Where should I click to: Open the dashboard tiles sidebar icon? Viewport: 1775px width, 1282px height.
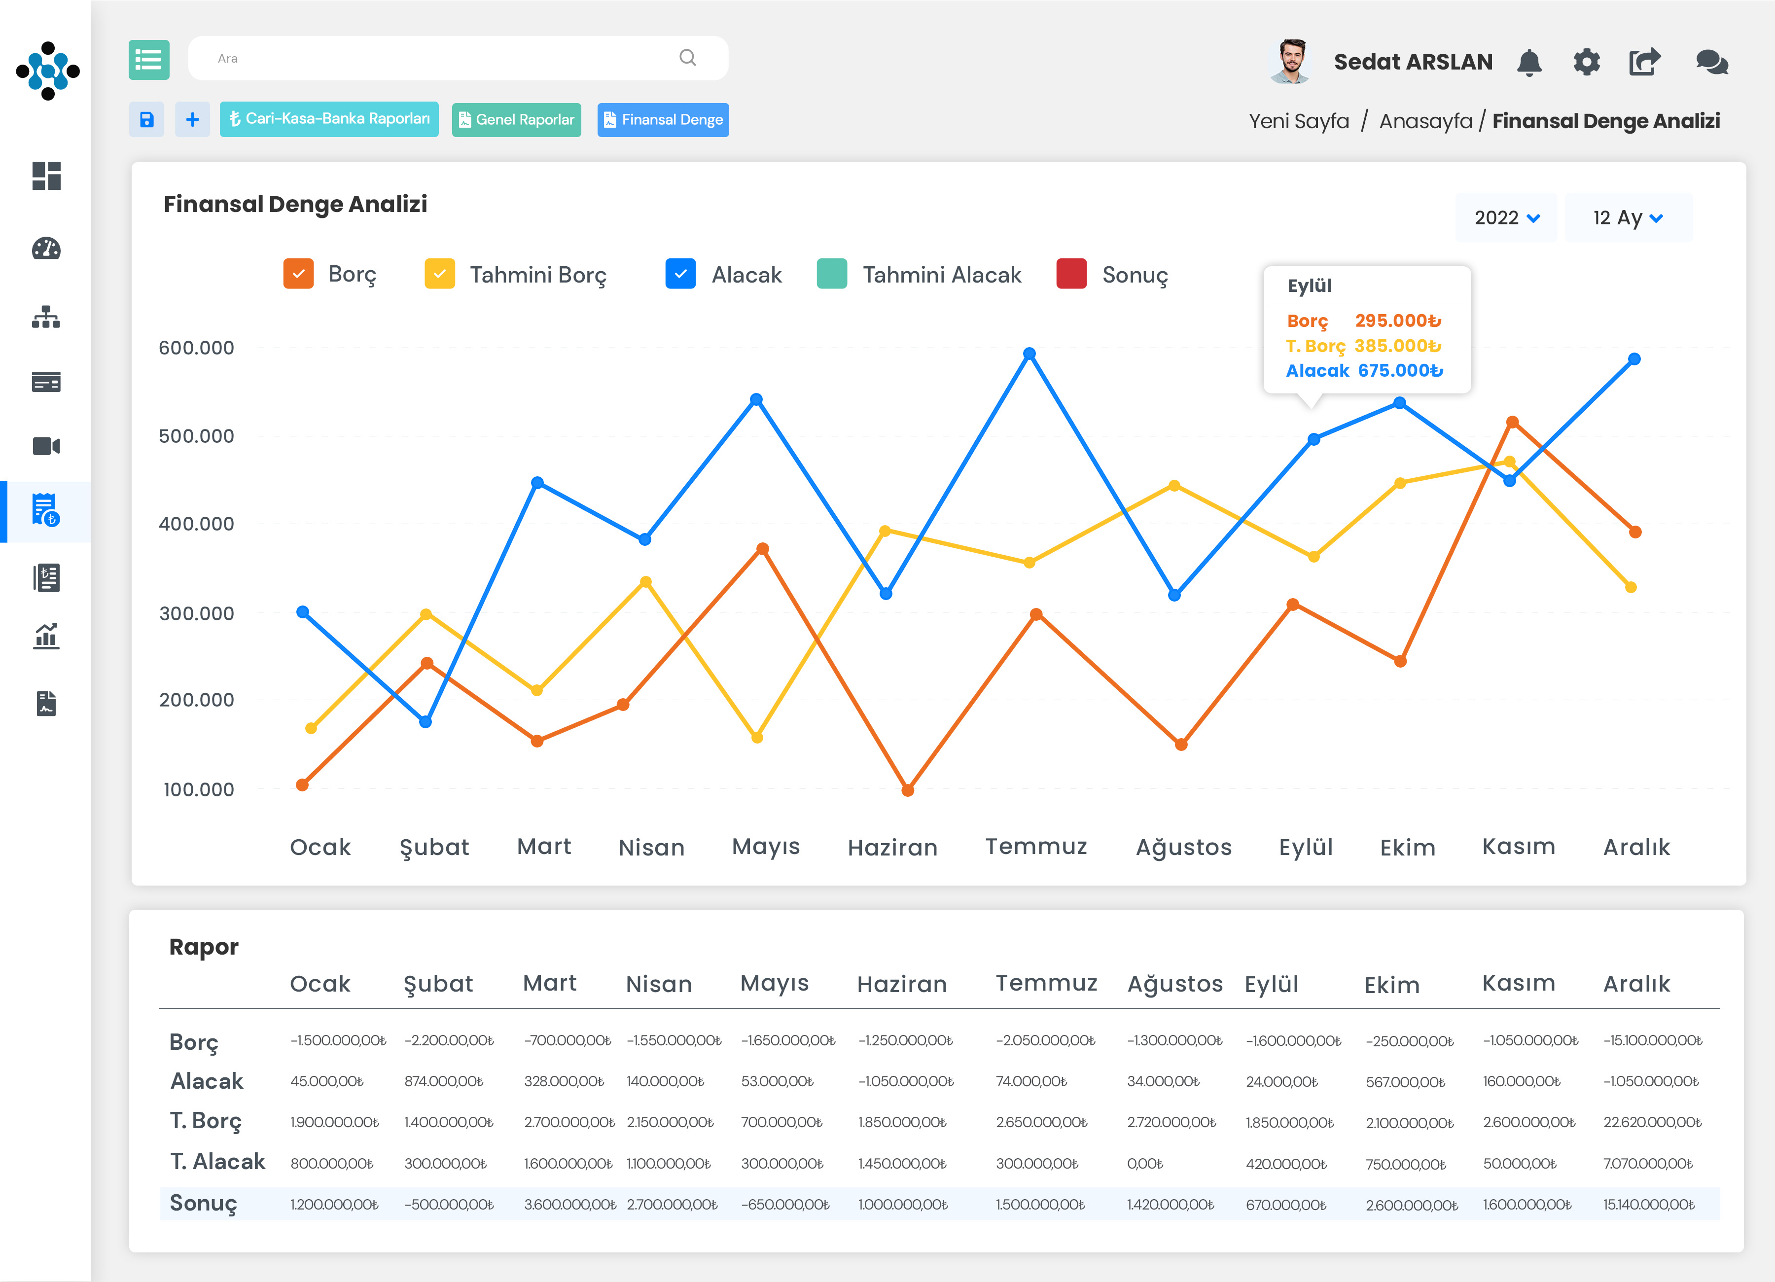coord(46,176)
